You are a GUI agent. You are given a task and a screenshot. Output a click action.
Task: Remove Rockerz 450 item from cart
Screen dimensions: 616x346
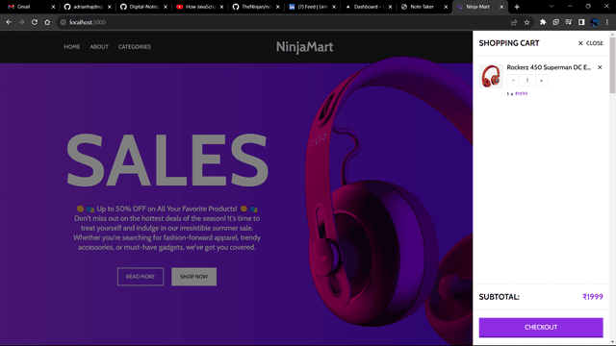pos(600,67)
